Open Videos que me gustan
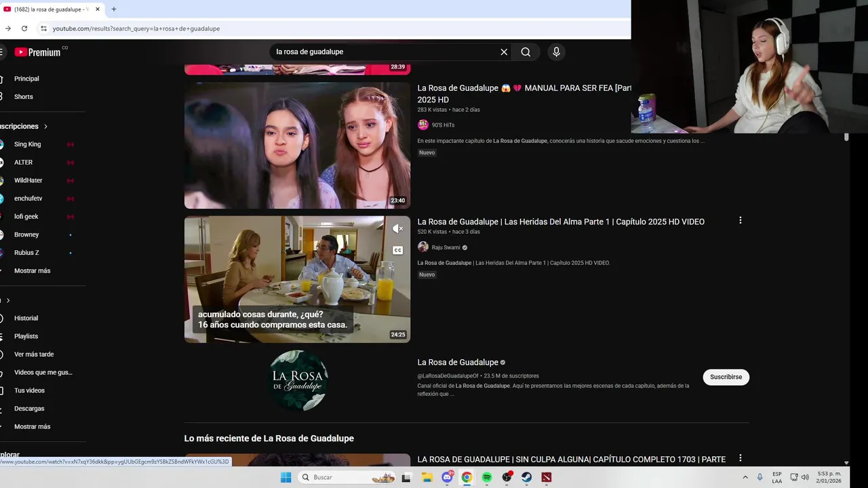This screenshot has width=868, height=488. [x=43, y=372]
